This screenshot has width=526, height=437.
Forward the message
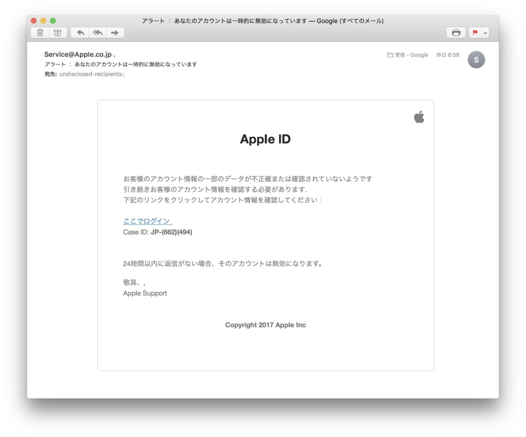pyautogui.click(x=115, y=32)
